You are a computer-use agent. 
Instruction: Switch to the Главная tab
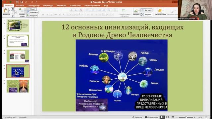pyautogui.click(x=9, y=6)
